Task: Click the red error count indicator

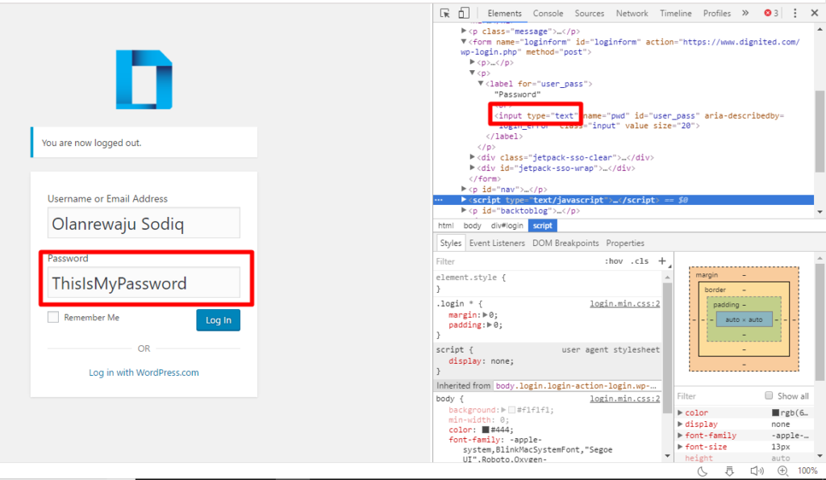Action: click(771, 13)
